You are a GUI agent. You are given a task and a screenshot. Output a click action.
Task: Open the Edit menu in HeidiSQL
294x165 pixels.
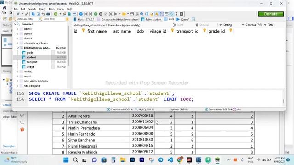pyautogui.click(x=23, y=9)
